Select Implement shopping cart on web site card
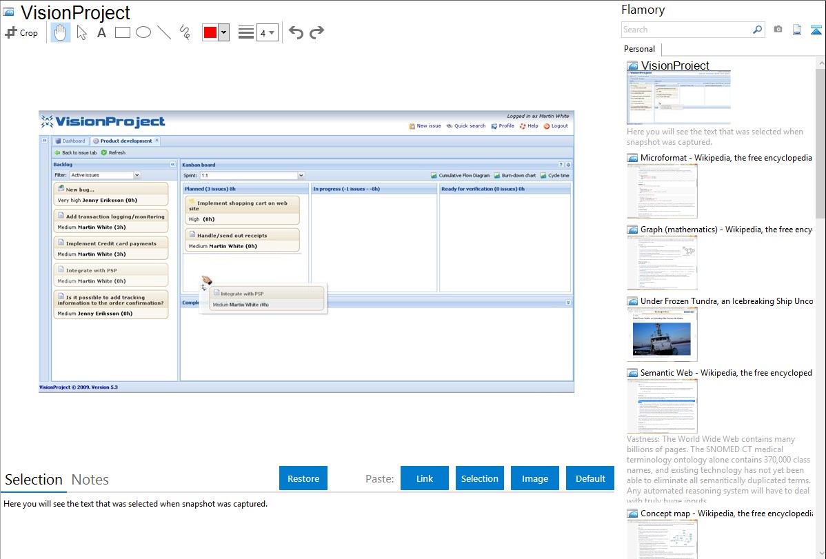 point(242,210)
